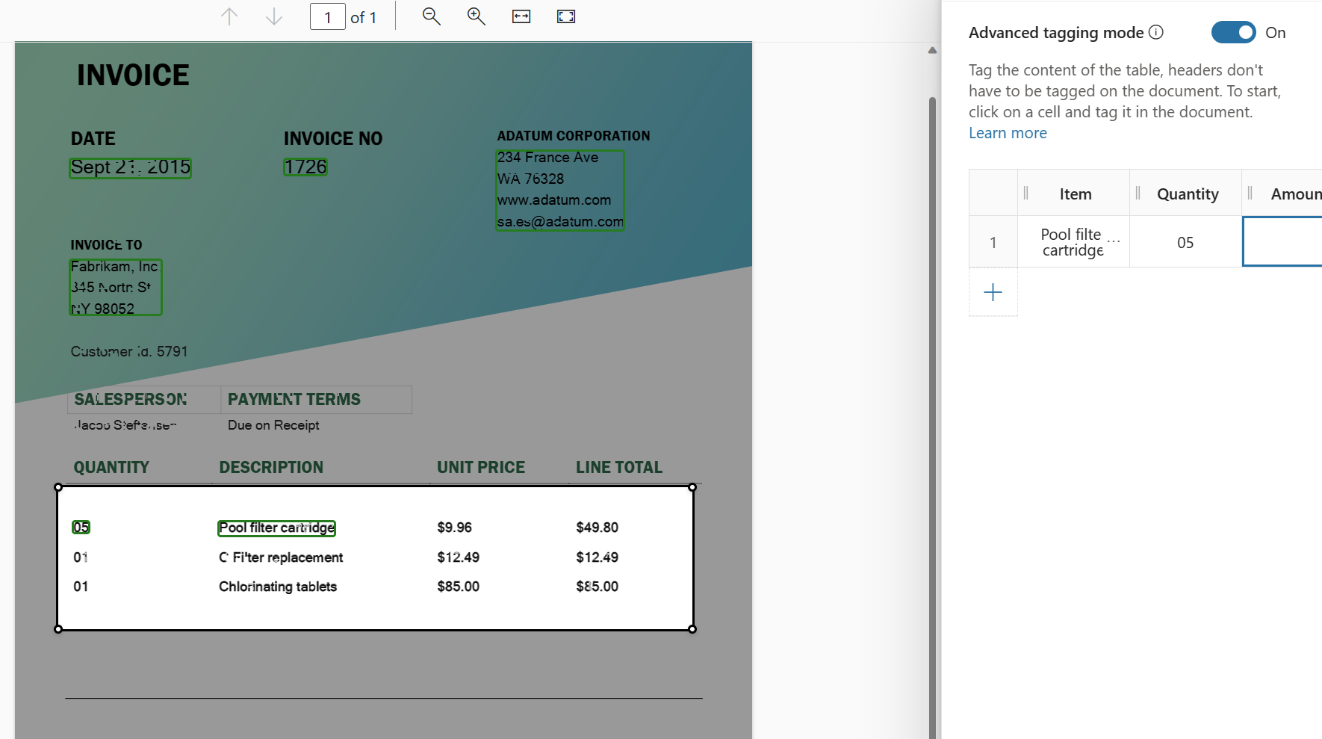Open the Learn more link
Image resolution: width=1322 pixels, height=739 pixels.
(x=1008, y=133)
